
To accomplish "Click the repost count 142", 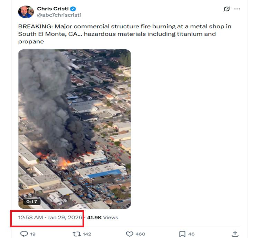I will pyautogui.click(x=87, y=234).
